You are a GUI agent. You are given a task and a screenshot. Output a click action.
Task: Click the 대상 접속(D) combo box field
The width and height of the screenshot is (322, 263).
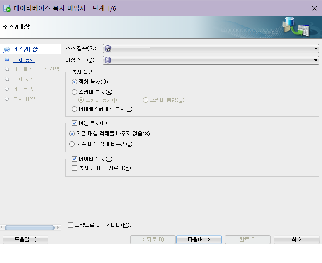(x=211, y=60)
